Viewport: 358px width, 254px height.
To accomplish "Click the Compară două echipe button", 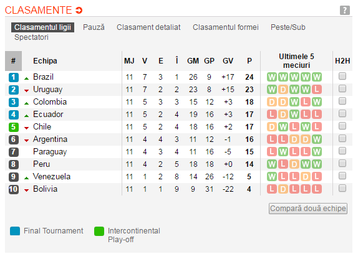I will [308, 209].
